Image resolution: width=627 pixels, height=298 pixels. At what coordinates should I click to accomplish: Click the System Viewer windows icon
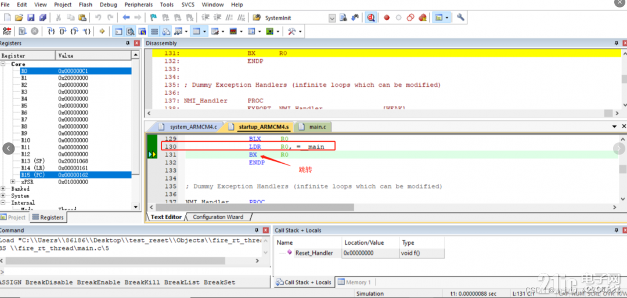(270, 31)
